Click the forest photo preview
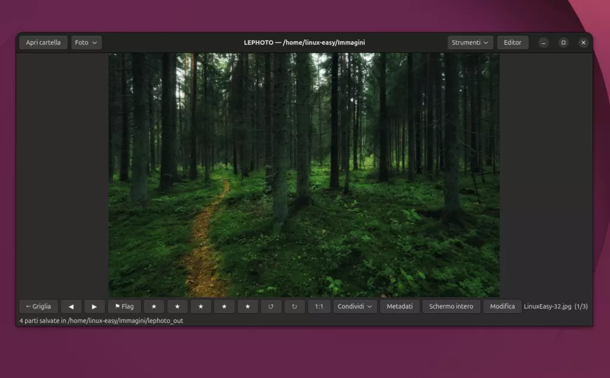Screen dimensions: 610x378 point(304,175)
